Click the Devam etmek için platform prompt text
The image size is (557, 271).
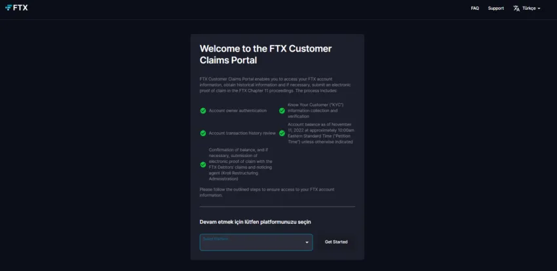click(255, 222)
